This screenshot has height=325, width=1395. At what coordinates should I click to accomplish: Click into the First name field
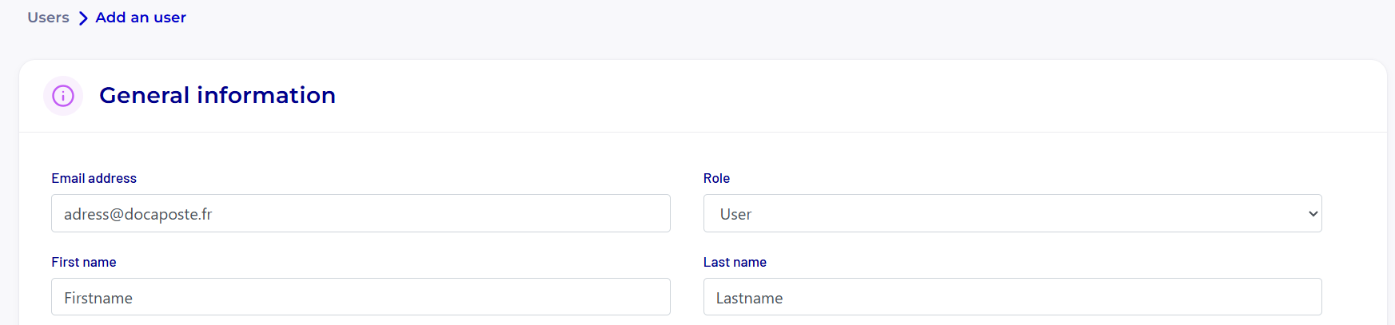(360, 297)
